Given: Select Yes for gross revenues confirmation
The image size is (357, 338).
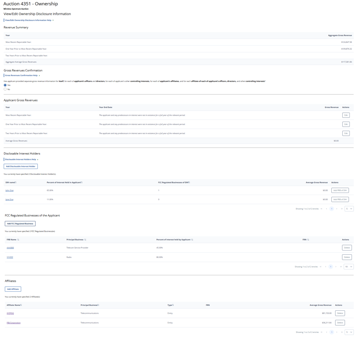Looking at the screenshot, I should point(5,85).
